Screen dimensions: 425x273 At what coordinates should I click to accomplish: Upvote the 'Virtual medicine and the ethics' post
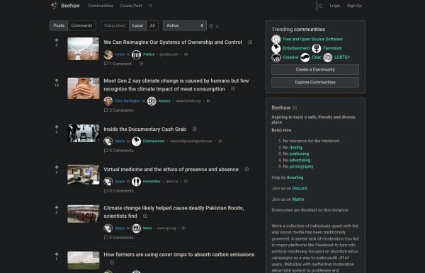[57, 167]
